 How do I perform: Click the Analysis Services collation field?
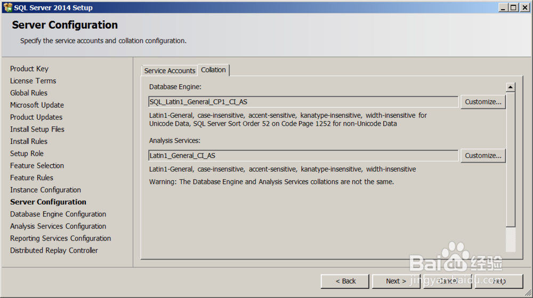(303, 155)
